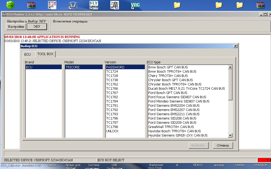Screen dimensions: 271x169
Task: Minimize the ECU Flasher window
Action: tap(261, 14)
